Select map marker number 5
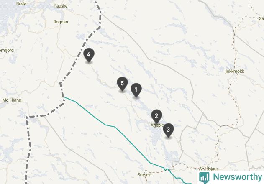Screen dimensions: 264x184 point(122,84)
